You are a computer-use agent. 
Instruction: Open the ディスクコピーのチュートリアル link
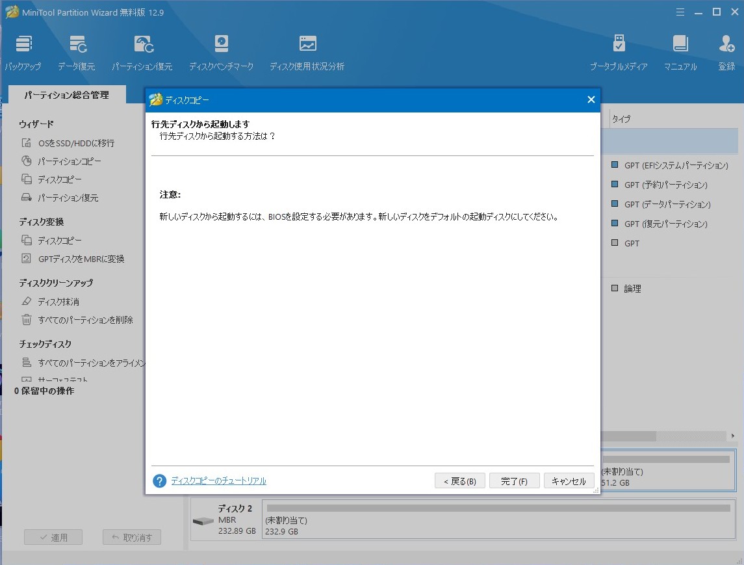(x=218, y=481)
